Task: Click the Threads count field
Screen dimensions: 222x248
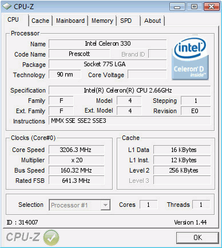Action: (x=201, y=205)
